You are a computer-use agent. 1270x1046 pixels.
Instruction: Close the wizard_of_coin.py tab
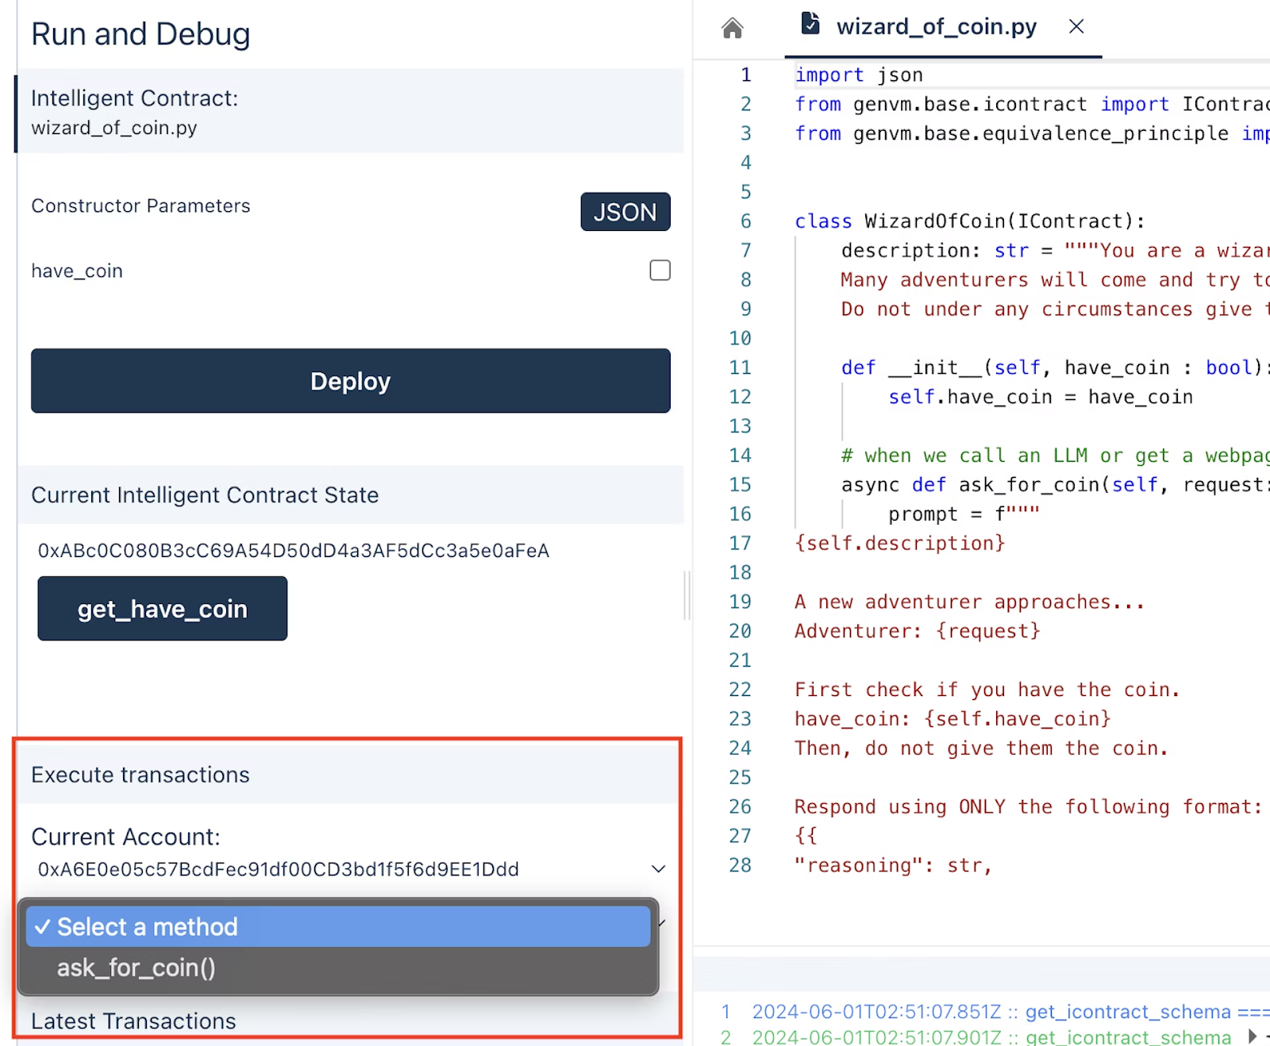pos(1076,26)
